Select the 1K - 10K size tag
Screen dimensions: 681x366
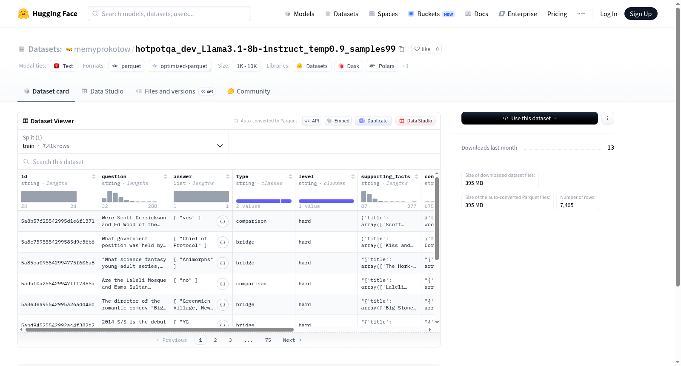point(247,66)
